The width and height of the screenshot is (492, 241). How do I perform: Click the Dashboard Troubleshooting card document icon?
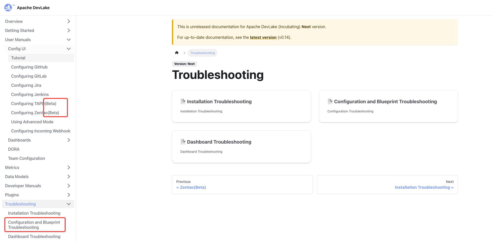coord(183,142)
